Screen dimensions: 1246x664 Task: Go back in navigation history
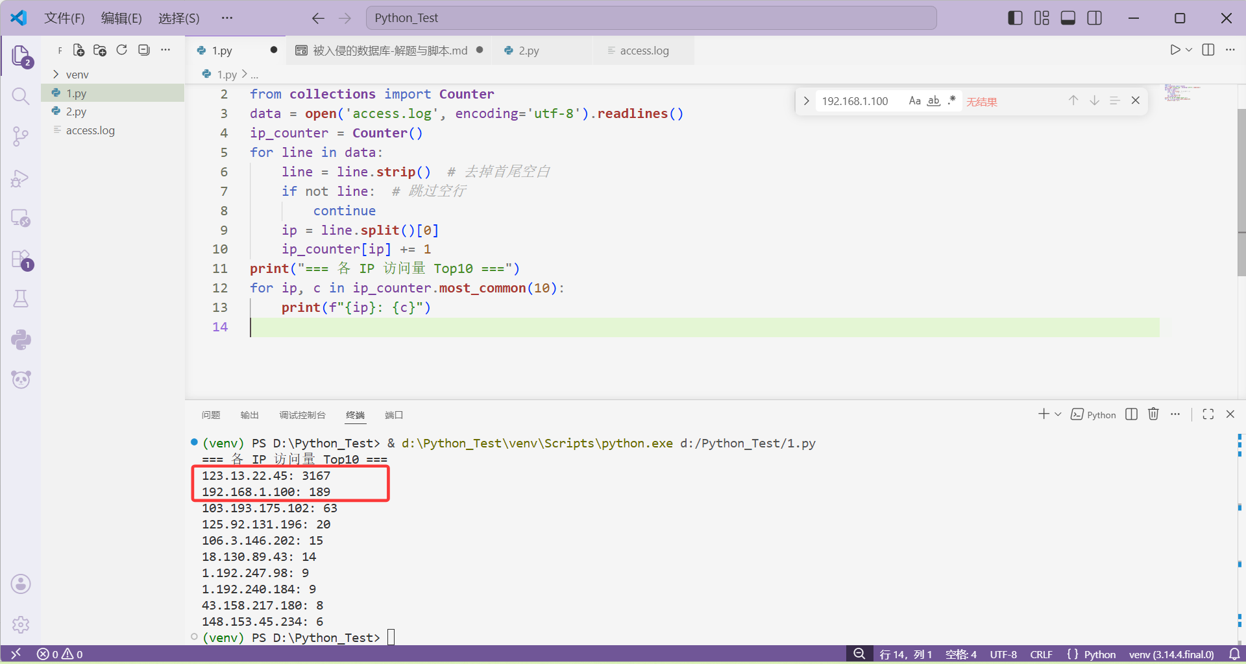pyautogui.click(x=318, y=18)
